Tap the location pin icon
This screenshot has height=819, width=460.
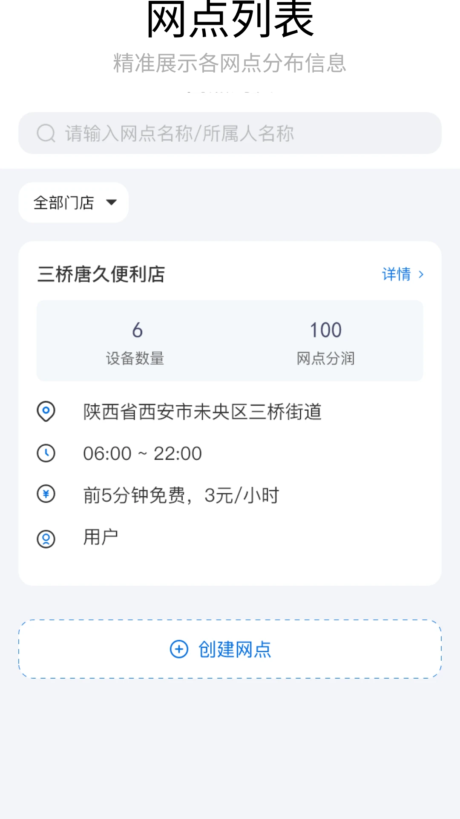point(46,412)
